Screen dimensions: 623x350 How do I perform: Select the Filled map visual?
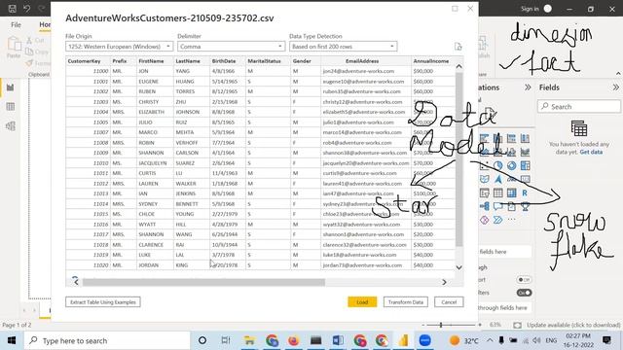coord(485,179)
